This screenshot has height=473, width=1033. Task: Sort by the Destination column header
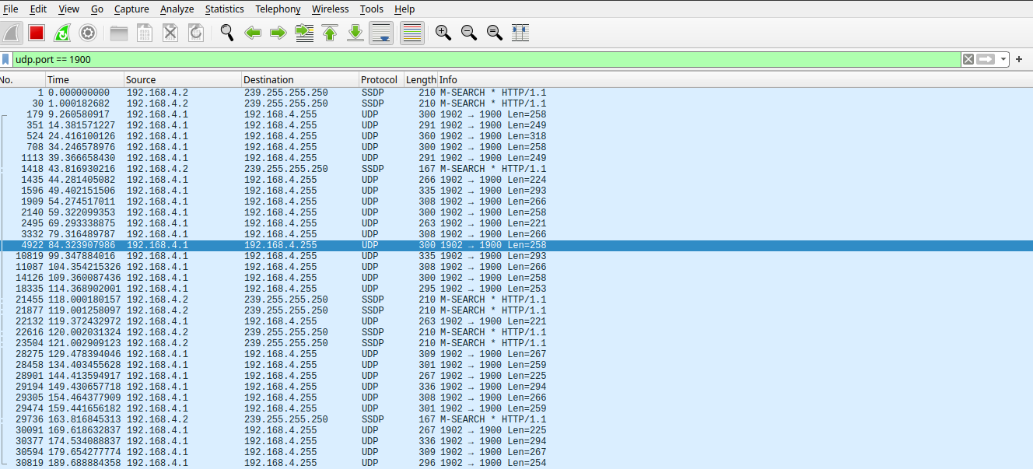pos(300,79)
